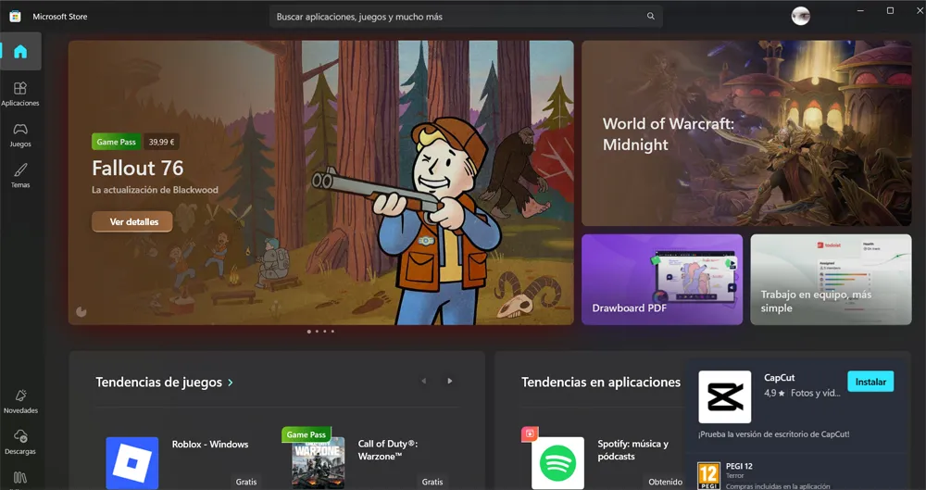Open the library icon below Descargas

pyautogui.click(x=20, y=478)
